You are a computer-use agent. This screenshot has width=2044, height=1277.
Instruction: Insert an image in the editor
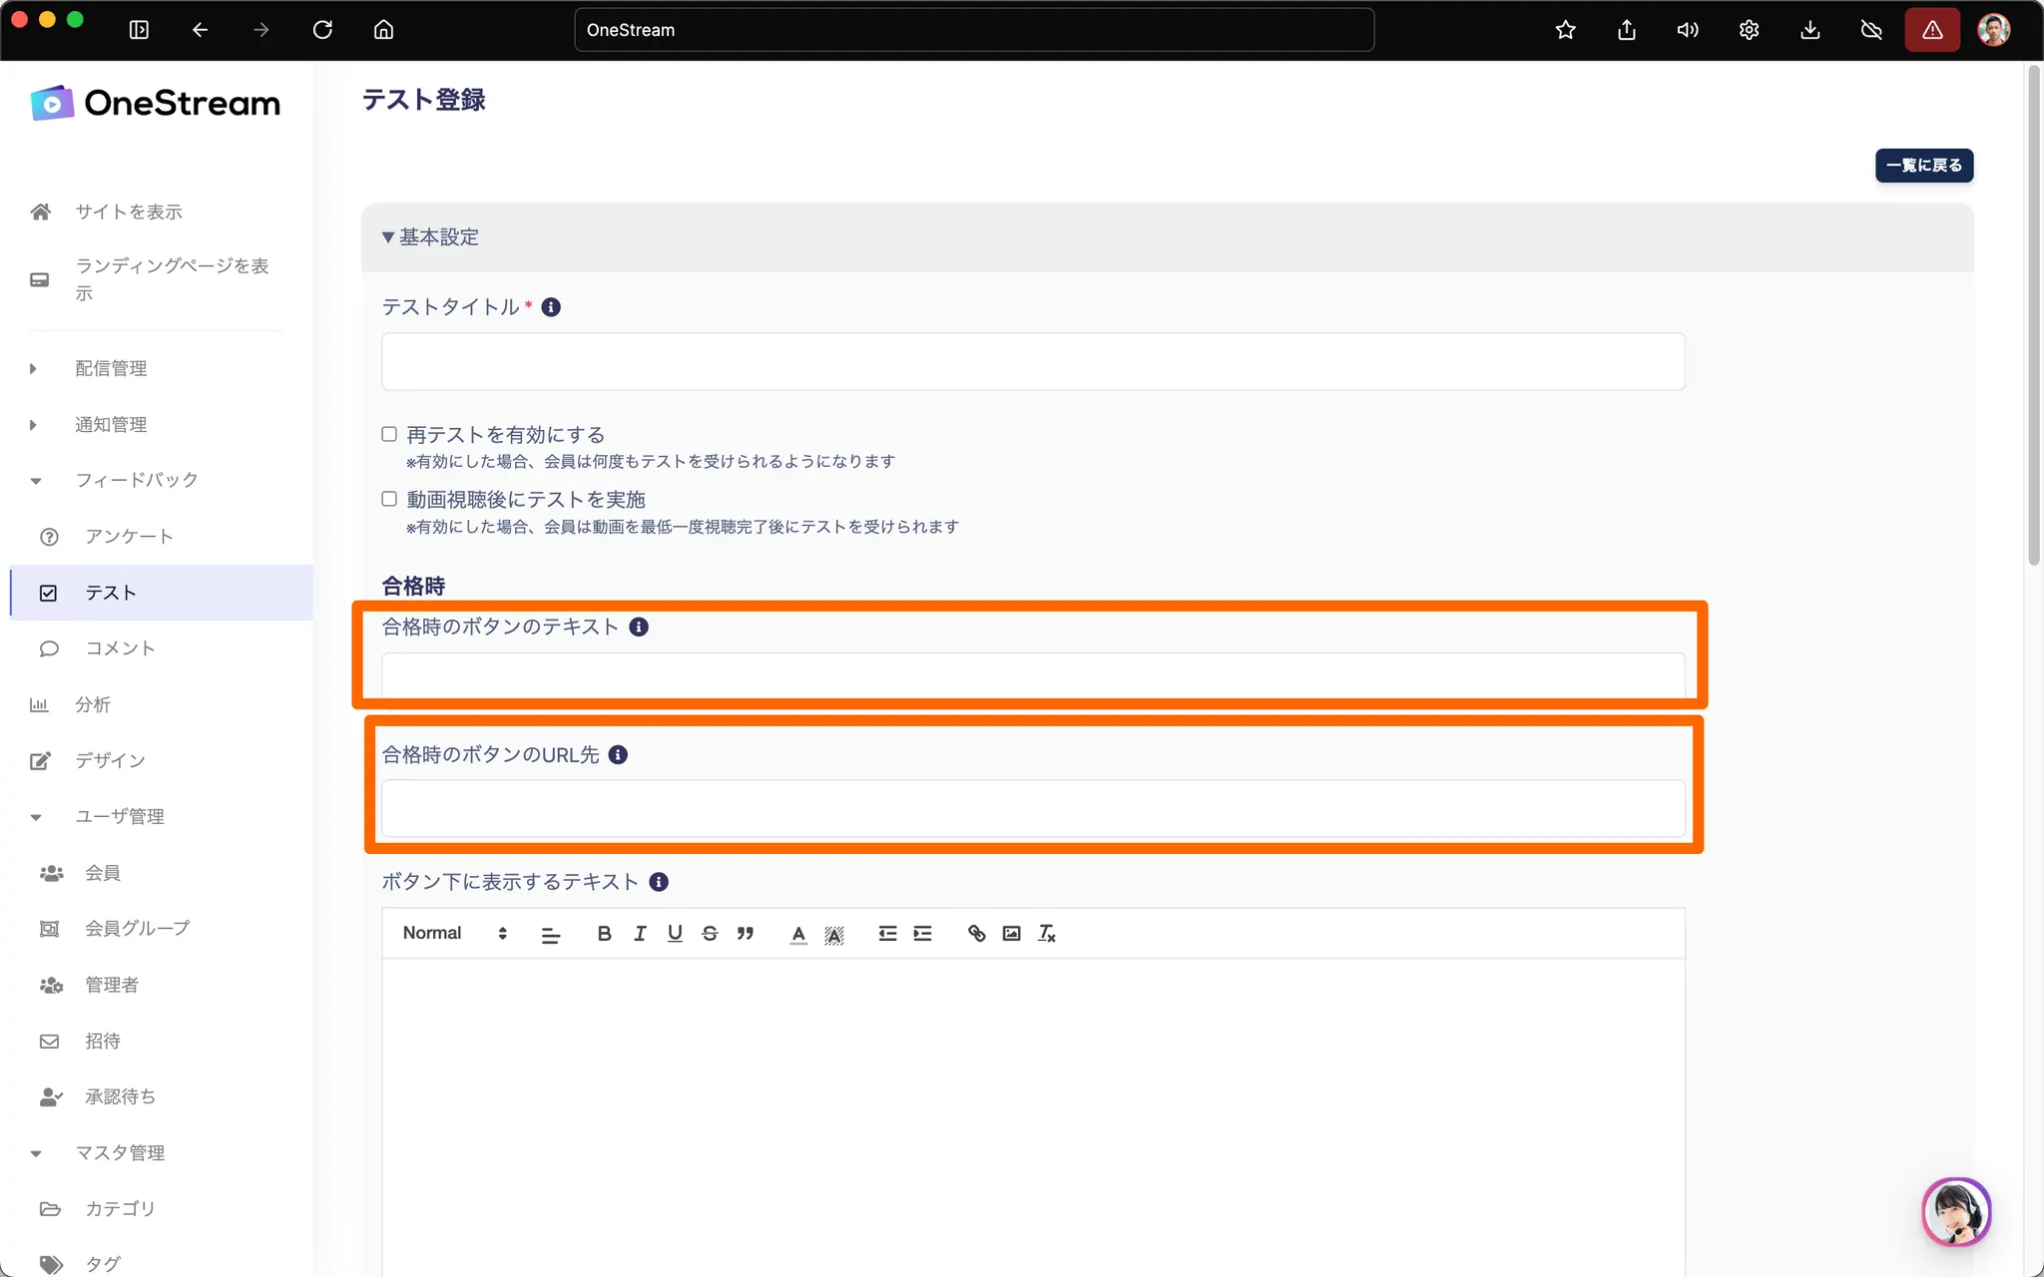(x=1011, y=933)
